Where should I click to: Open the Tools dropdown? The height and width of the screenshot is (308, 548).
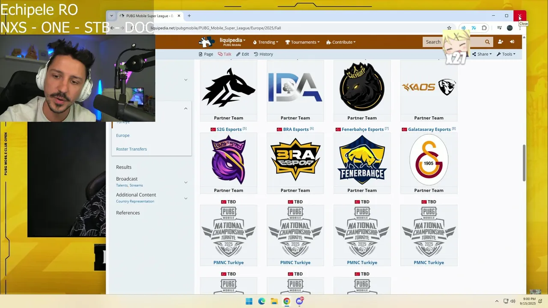[x=506, y=54]
